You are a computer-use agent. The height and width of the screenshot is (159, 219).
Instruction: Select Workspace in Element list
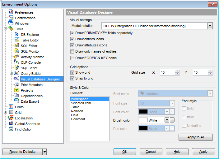click(x=90, y=99)
